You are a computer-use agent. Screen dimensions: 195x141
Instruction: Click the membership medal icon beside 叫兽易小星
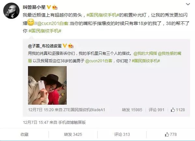(x=55, y=7)
